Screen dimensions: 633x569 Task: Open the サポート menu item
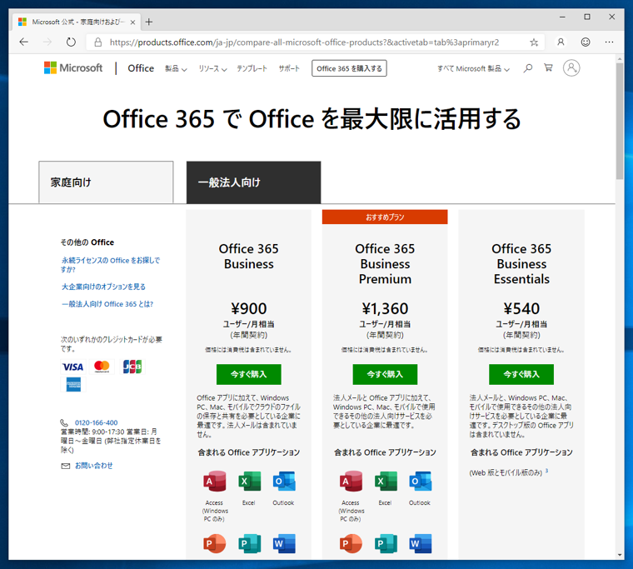[x=289, y=68]
